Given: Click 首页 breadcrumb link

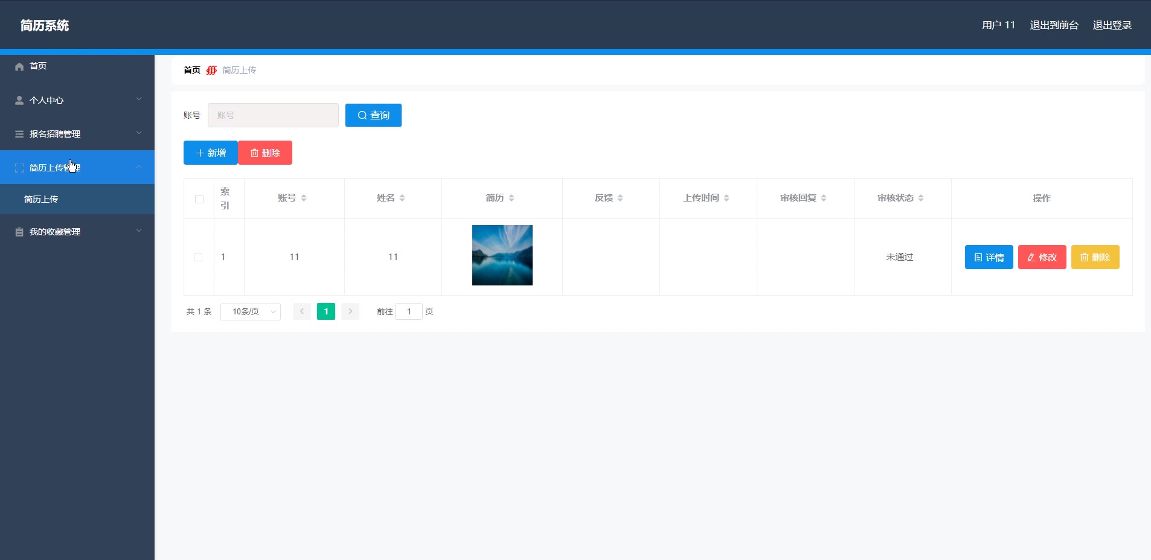Looking at the screenshot, I should click(192, 70).
